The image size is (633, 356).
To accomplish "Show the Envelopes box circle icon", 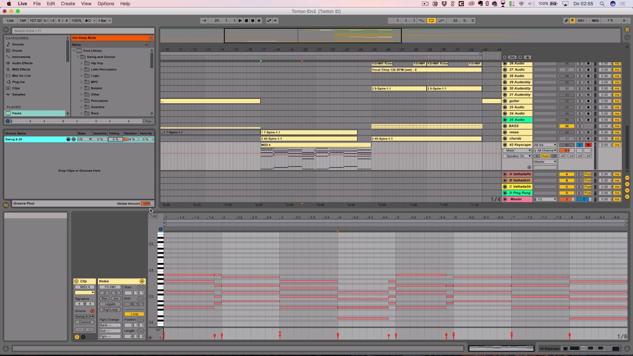I will tap(83, 337).
